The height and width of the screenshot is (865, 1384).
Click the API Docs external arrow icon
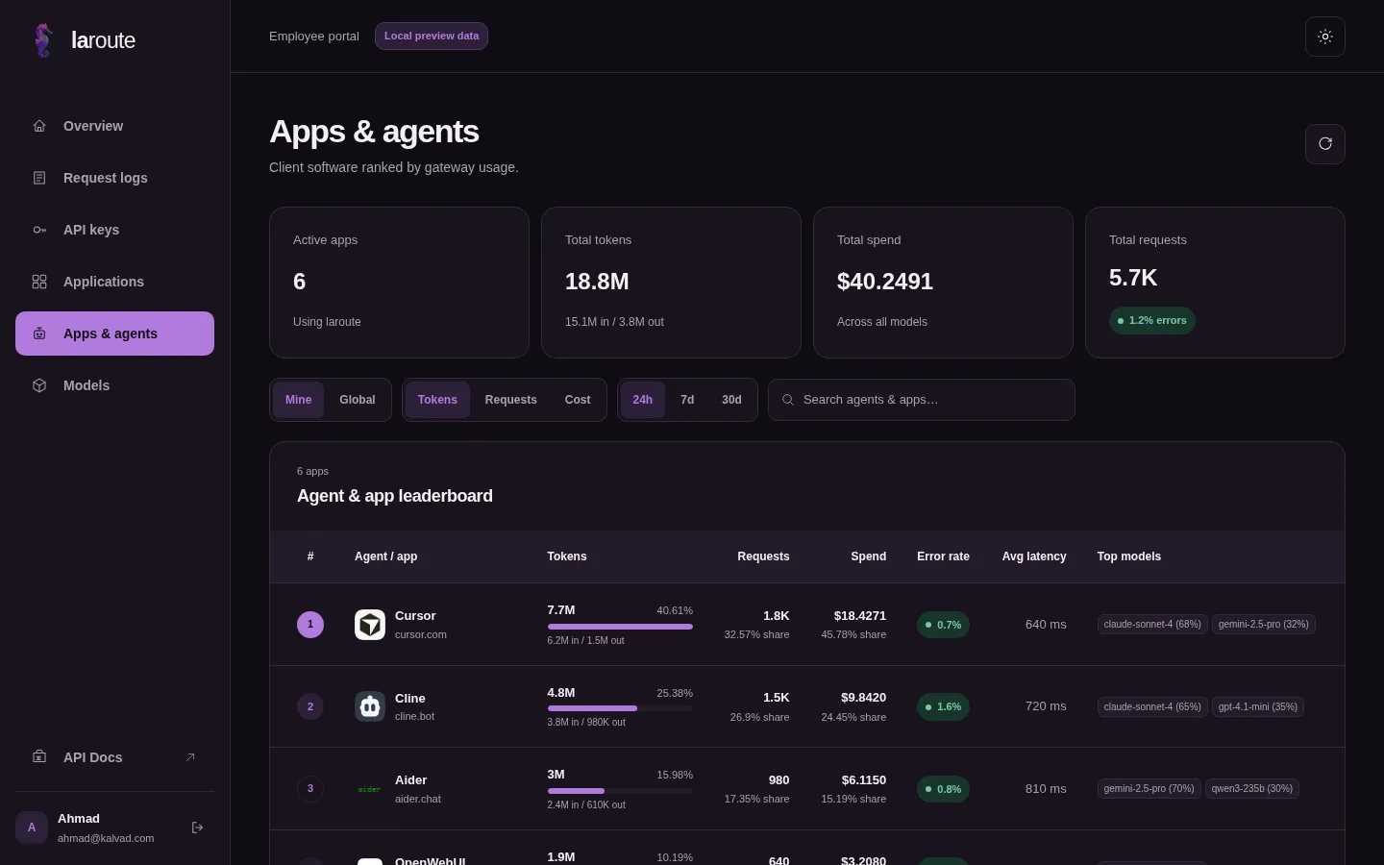(x=190, y=757)
